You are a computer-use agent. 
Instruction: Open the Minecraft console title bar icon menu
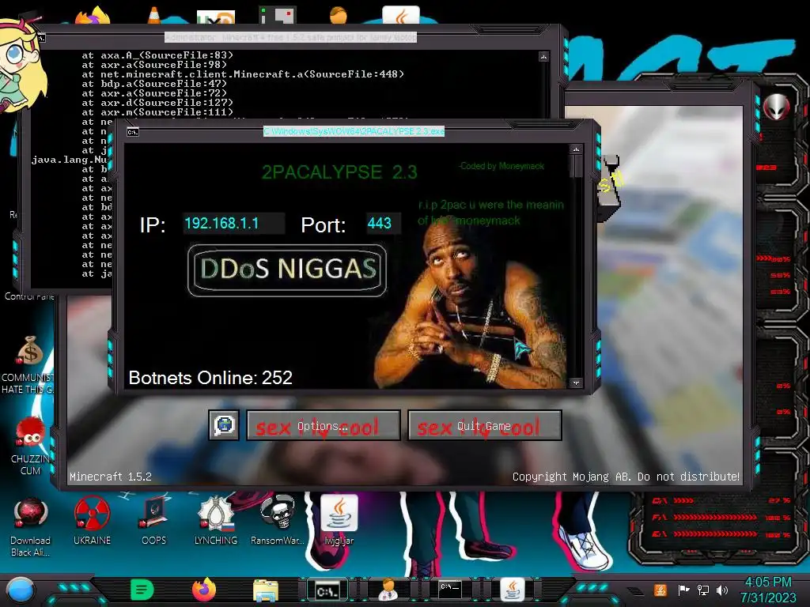click(41, 38)
